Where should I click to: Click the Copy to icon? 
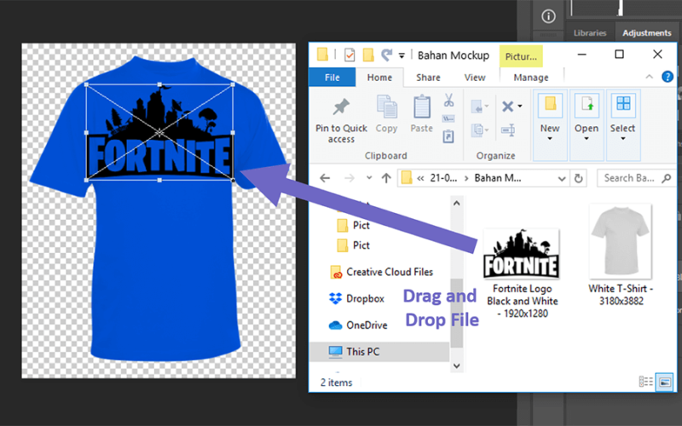coord(477,130)
